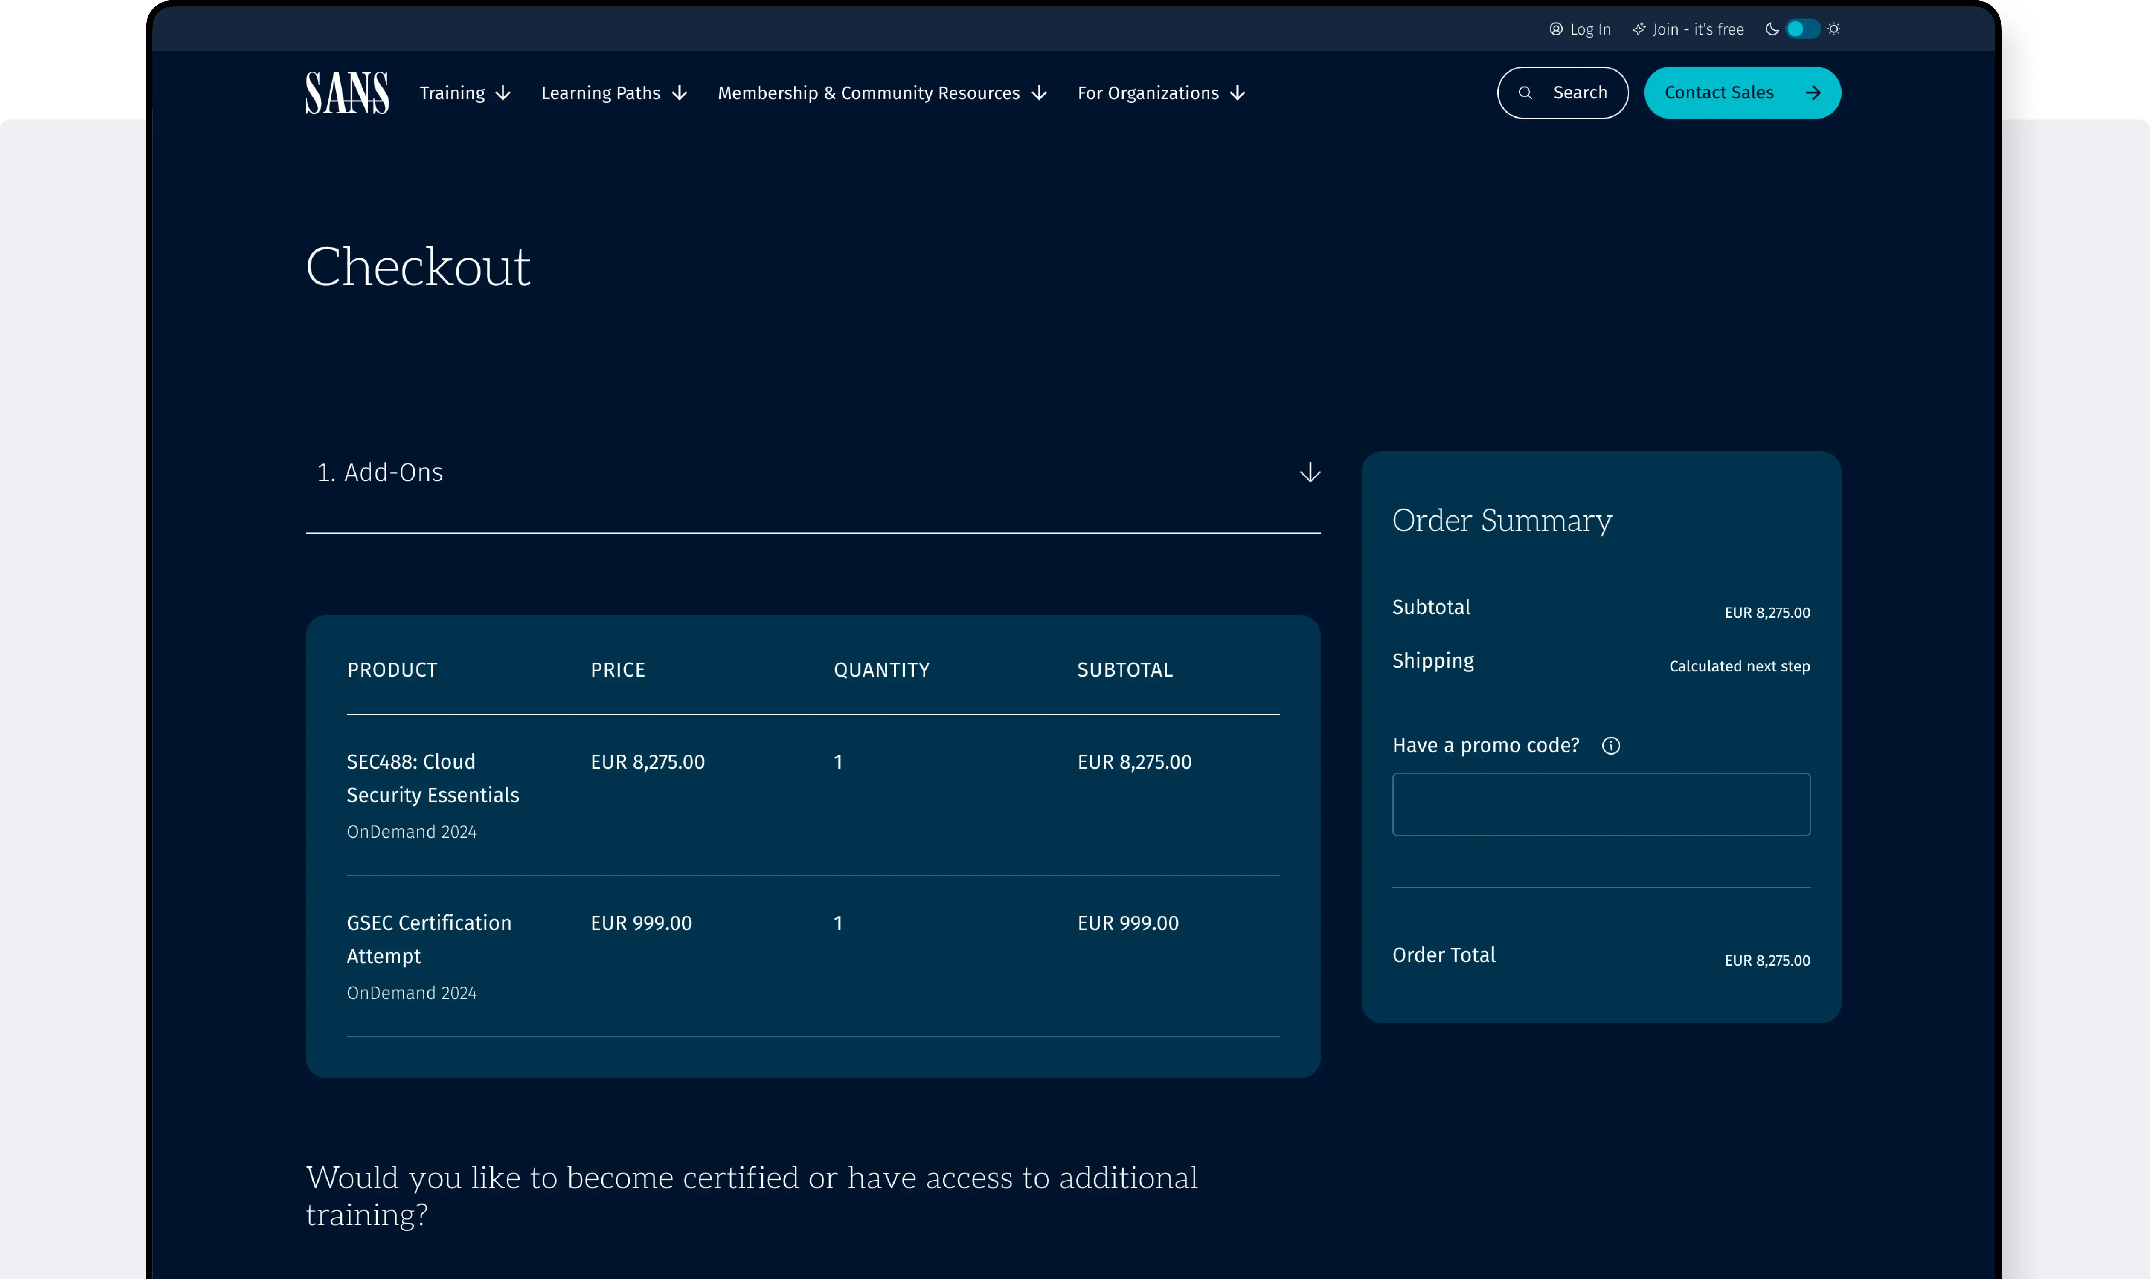Click the SUBTOTAL column header
Screen dimensions: 2150x1279
tap(1124, 670)
